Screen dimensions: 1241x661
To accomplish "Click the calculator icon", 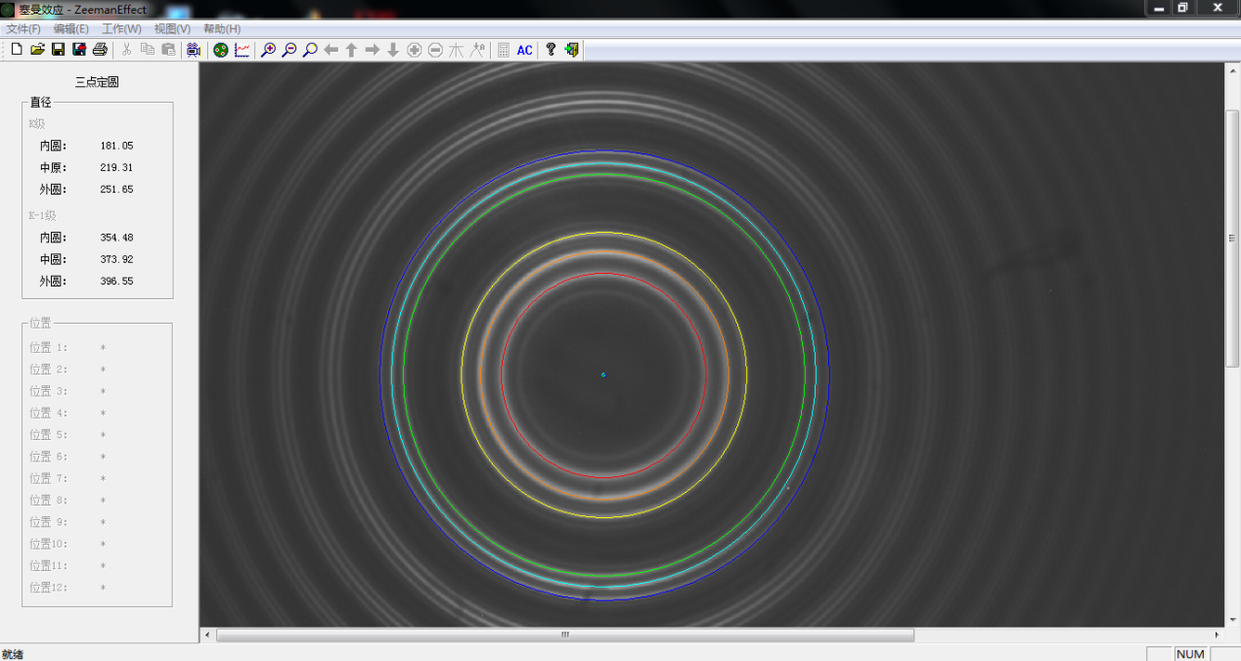I will [504, 50].
